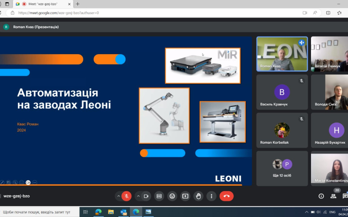View site information lock icon
Viewport: 348px width, 217px height.
tap(13, 13)
